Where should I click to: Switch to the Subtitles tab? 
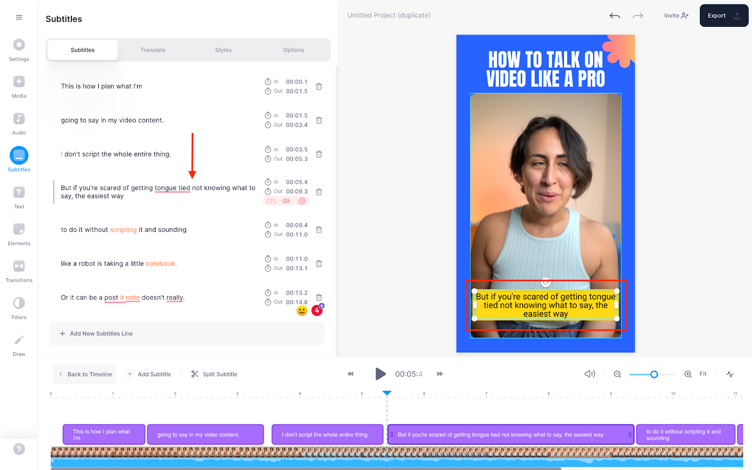[83, 50]
